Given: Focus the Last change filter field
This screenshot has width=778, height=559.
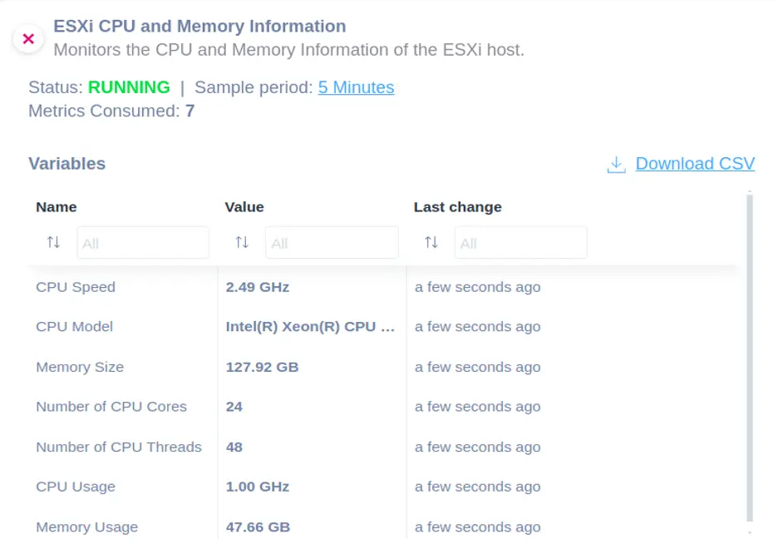Looking at the screenshot, I should (521, 243).
